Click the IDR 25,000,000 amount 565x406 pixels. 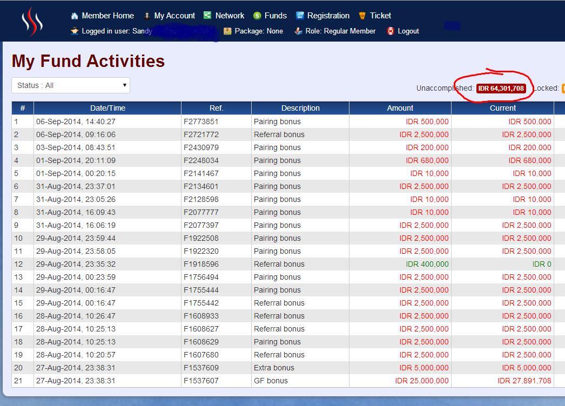(422, 381)
